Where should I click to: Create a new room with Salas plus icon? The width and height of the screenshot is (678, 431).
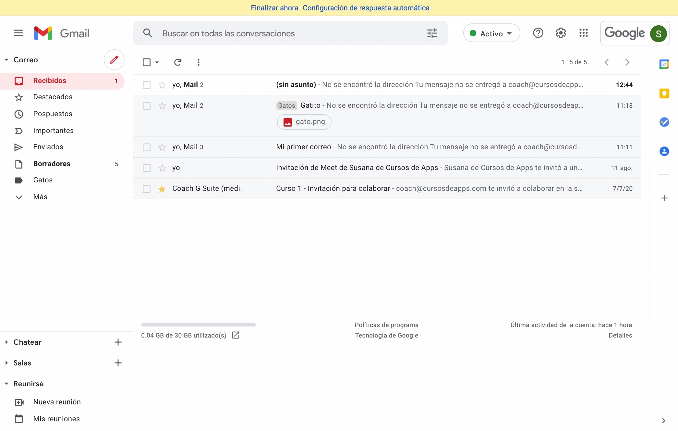pos(118,363)
